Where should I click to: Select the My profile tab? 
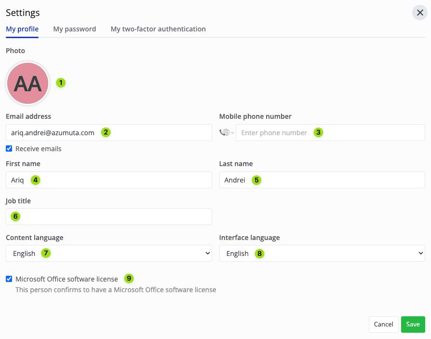22,29
